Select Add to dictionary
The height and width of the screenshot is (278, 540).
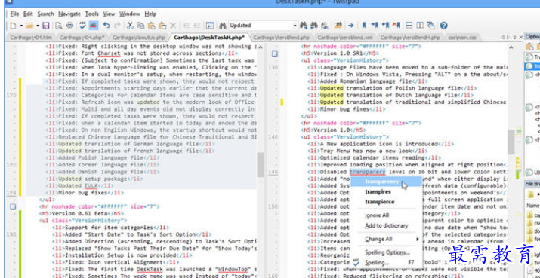[386, 225]
